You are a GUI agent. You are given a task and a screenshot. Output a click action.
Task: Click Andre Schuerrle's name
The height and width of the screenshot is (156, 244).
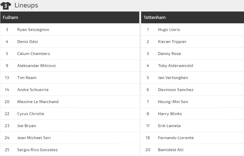[33, 90]
